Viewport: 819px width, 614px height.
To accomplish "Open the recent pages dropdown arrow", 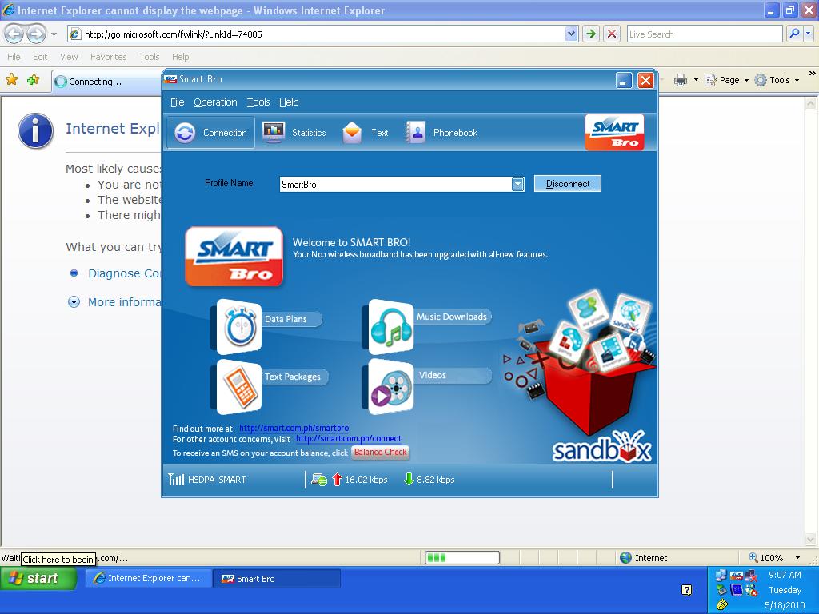I will point(54,34).
